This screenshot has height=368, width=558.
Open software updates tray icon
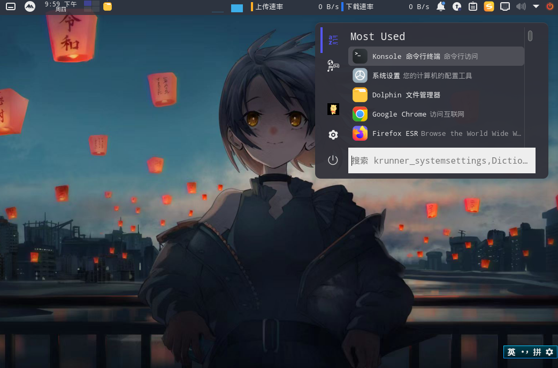(x=457, y=6)
